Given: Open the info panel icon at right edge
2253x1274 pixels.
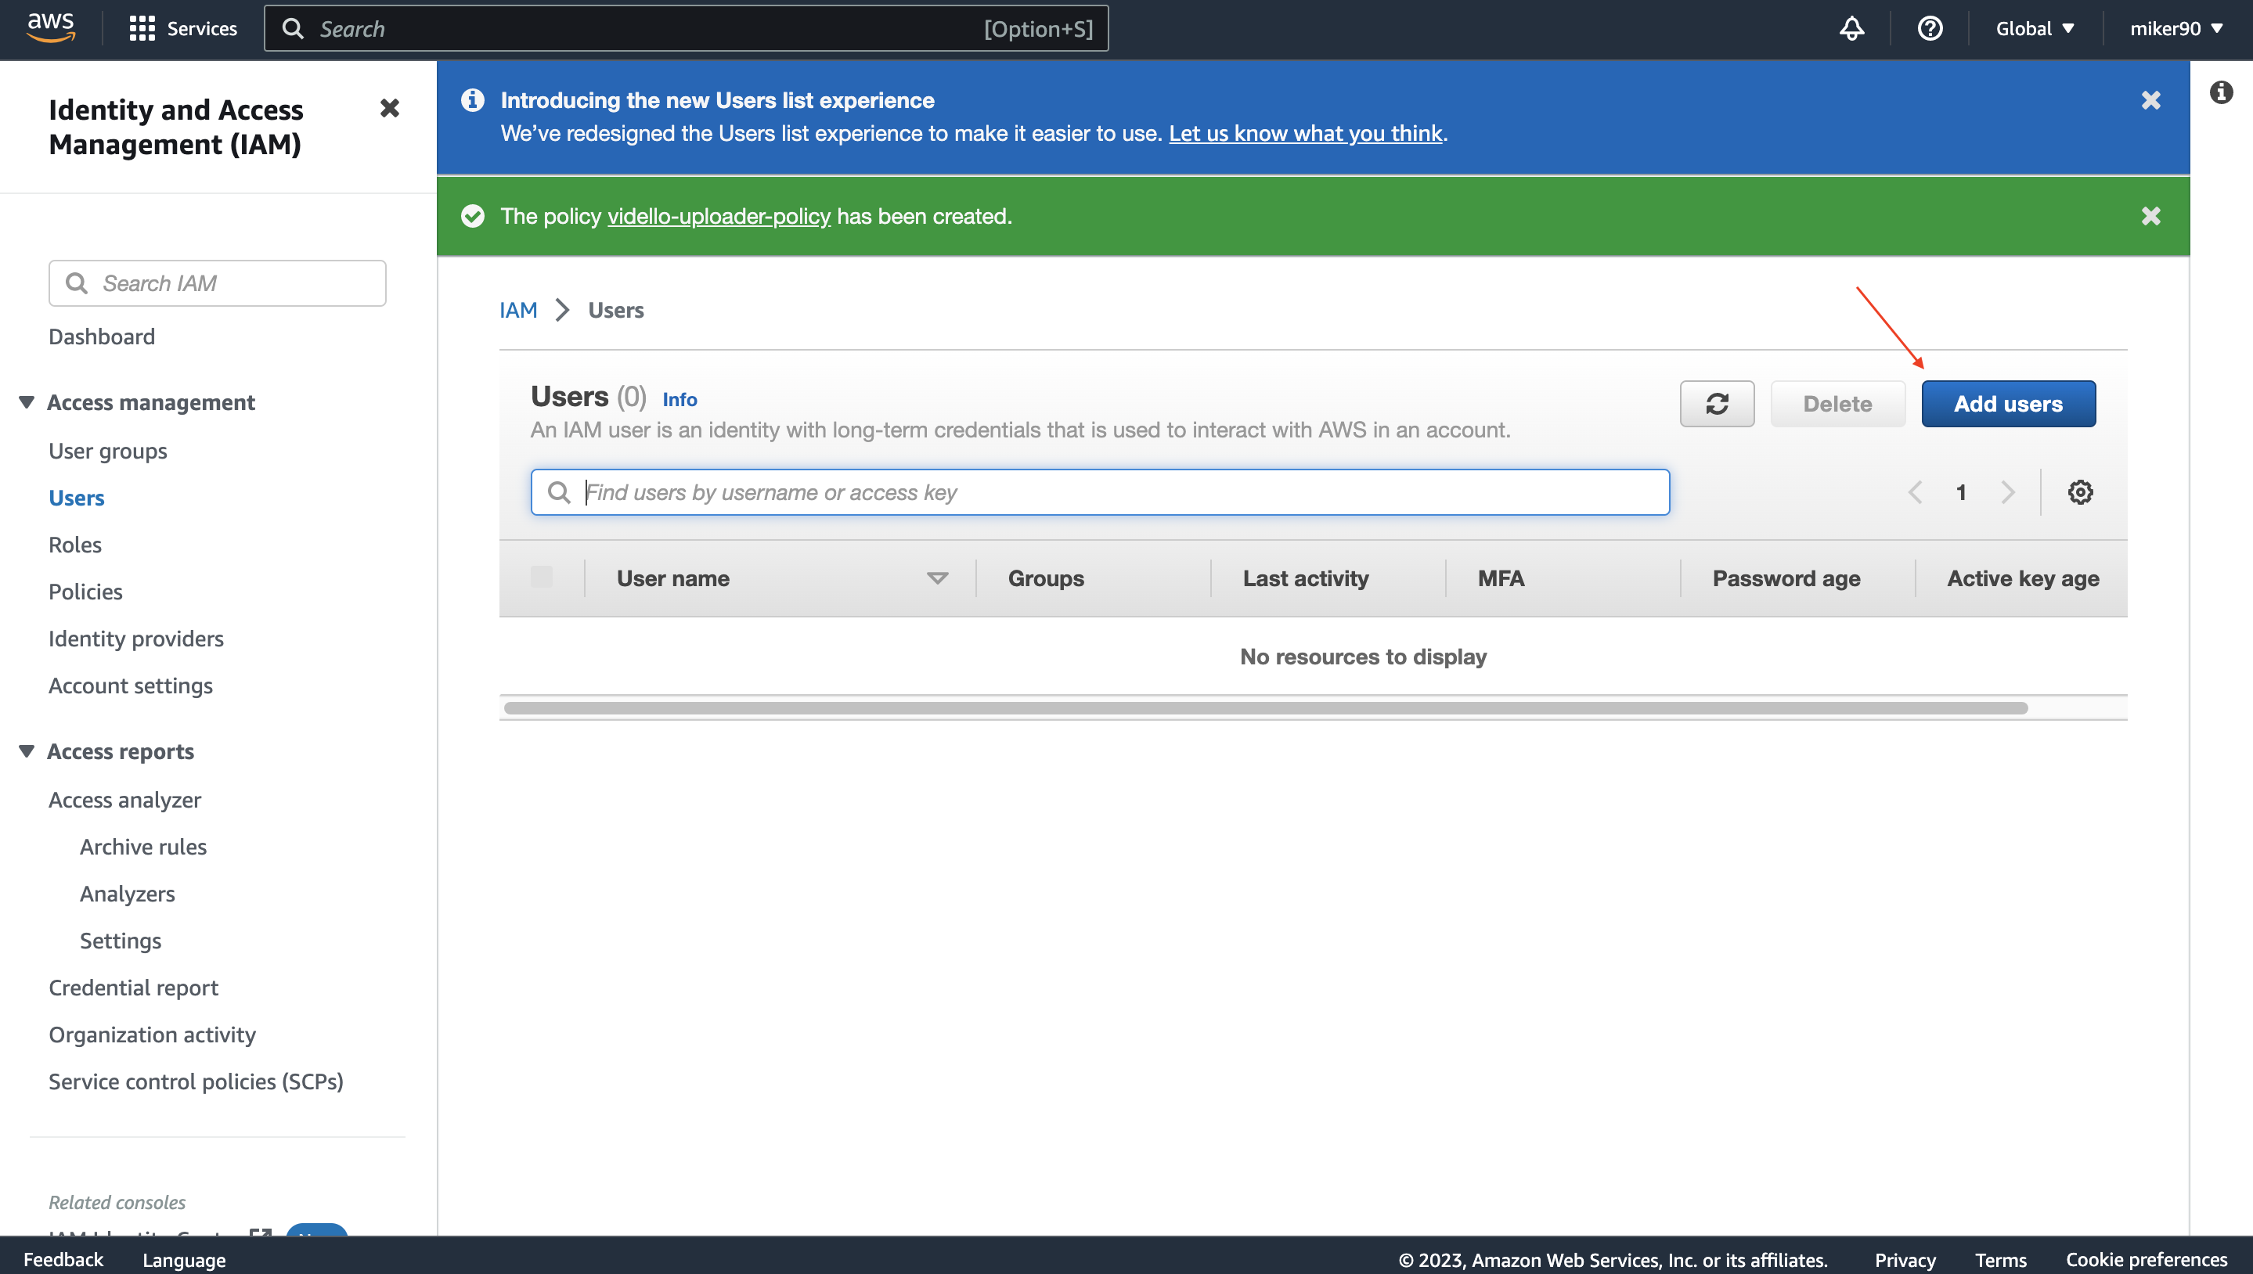Looking at the screenshot, I should pos(2221,92).
